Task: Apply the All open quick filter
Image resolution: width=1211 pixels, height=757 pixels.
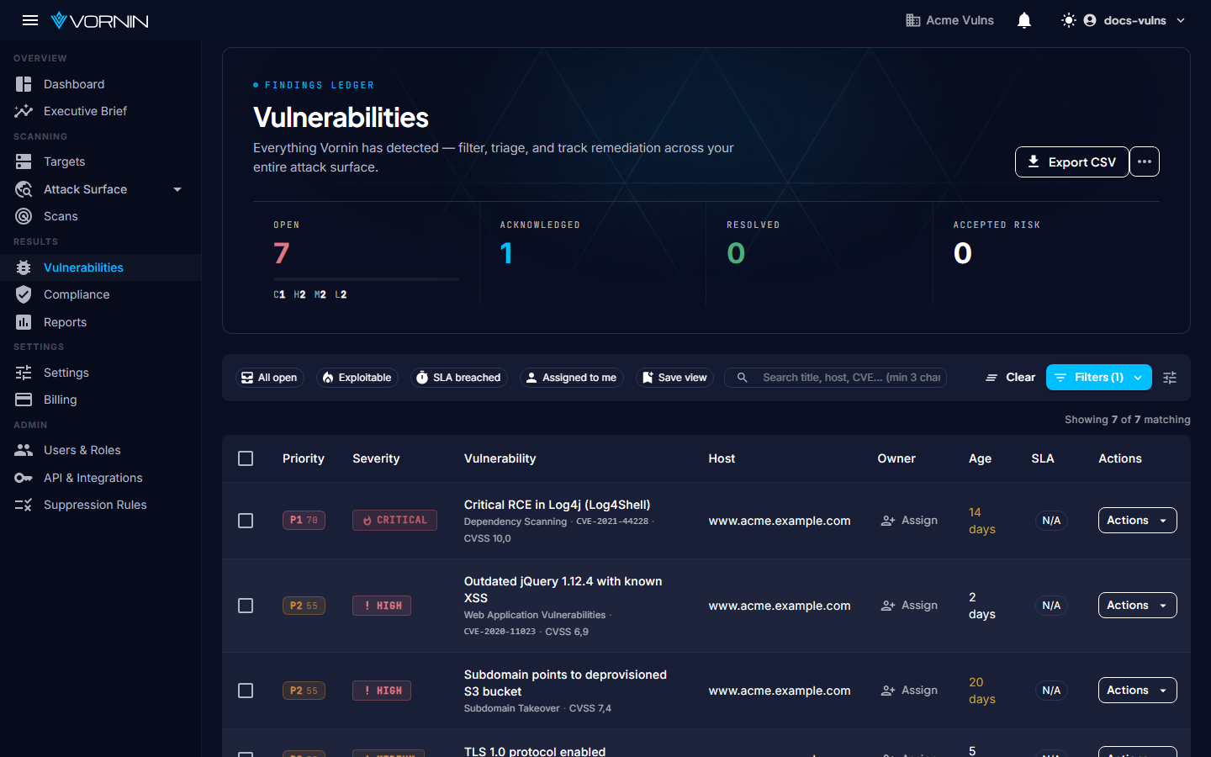Action: 269,378
